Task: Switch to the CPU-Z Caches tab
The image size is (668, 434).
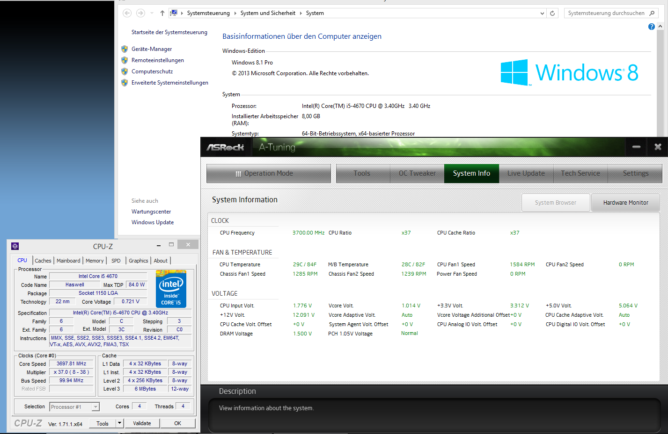Action: [x=43, y=261]
